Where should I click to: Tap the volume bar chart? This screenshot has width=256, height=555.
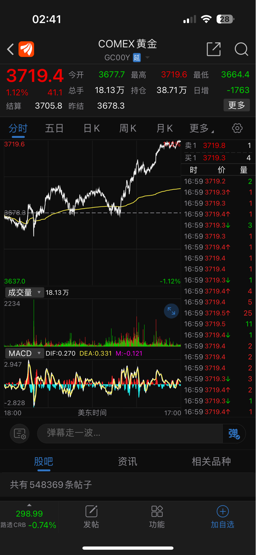[92, 323]
